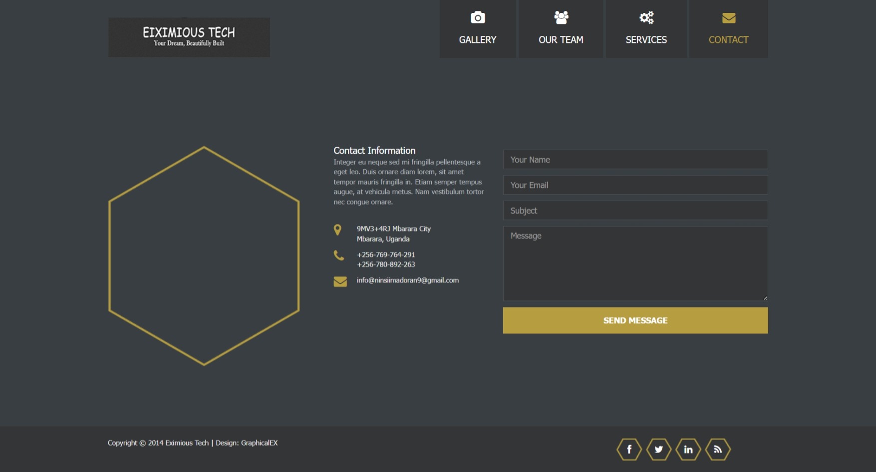Select the LinkedIn icon in footer
The image size is (876, 472).
pos(688,449)
